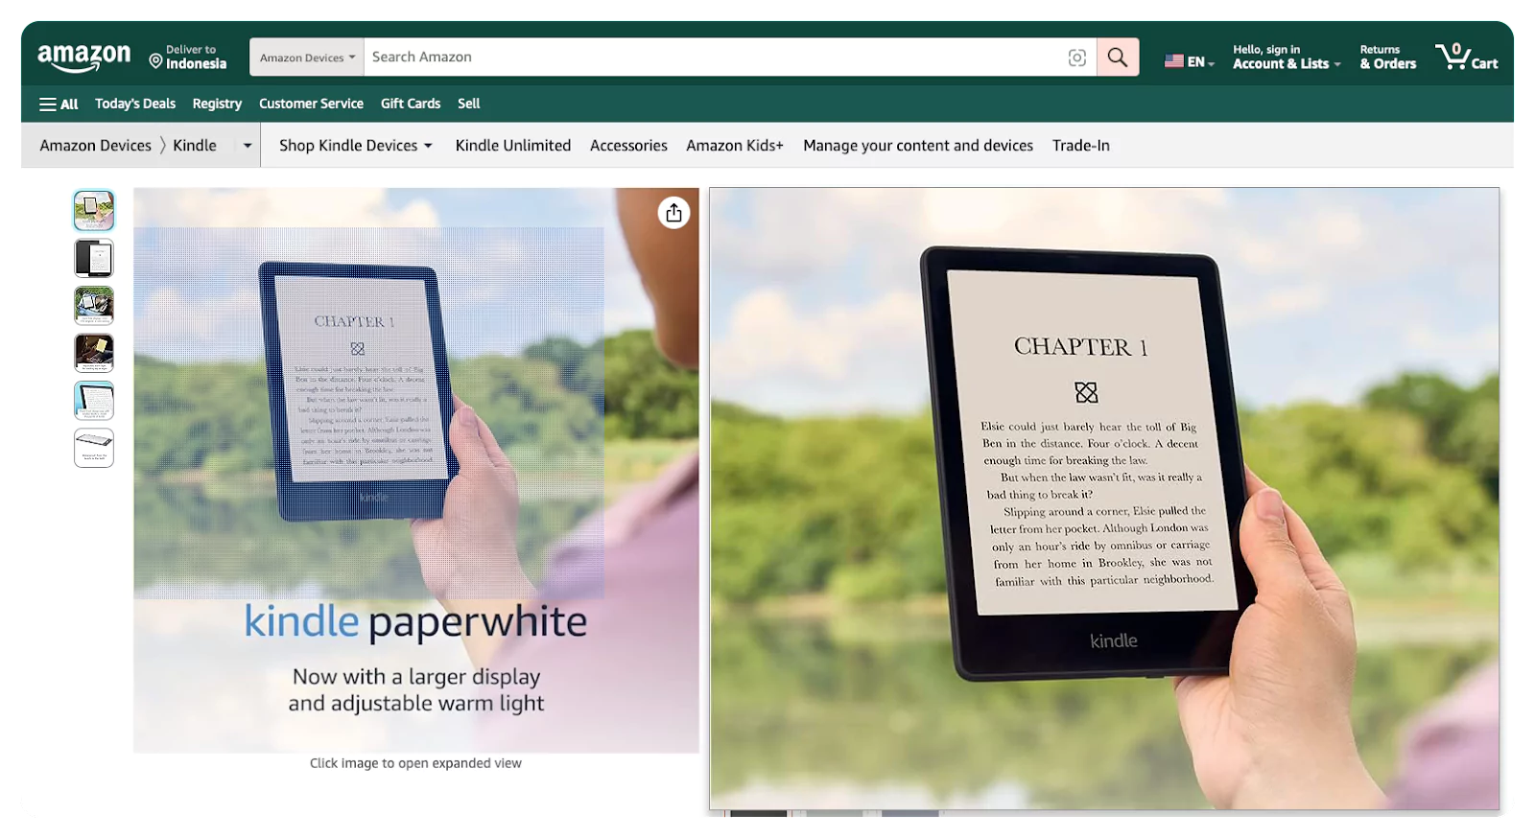
Task: Click the camera visual search icon
Action: 1077,58
